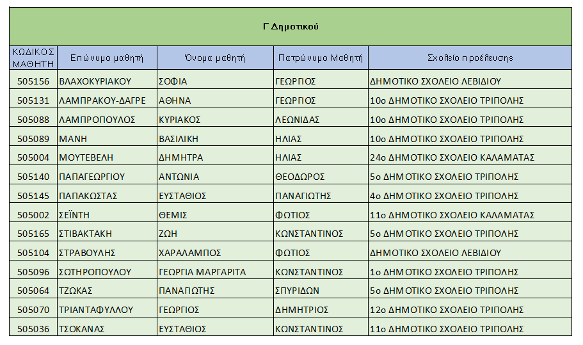Click the 'Γ Δημοτικού' title cell
This screenshot has width=583, height=345.
(291, 27)
